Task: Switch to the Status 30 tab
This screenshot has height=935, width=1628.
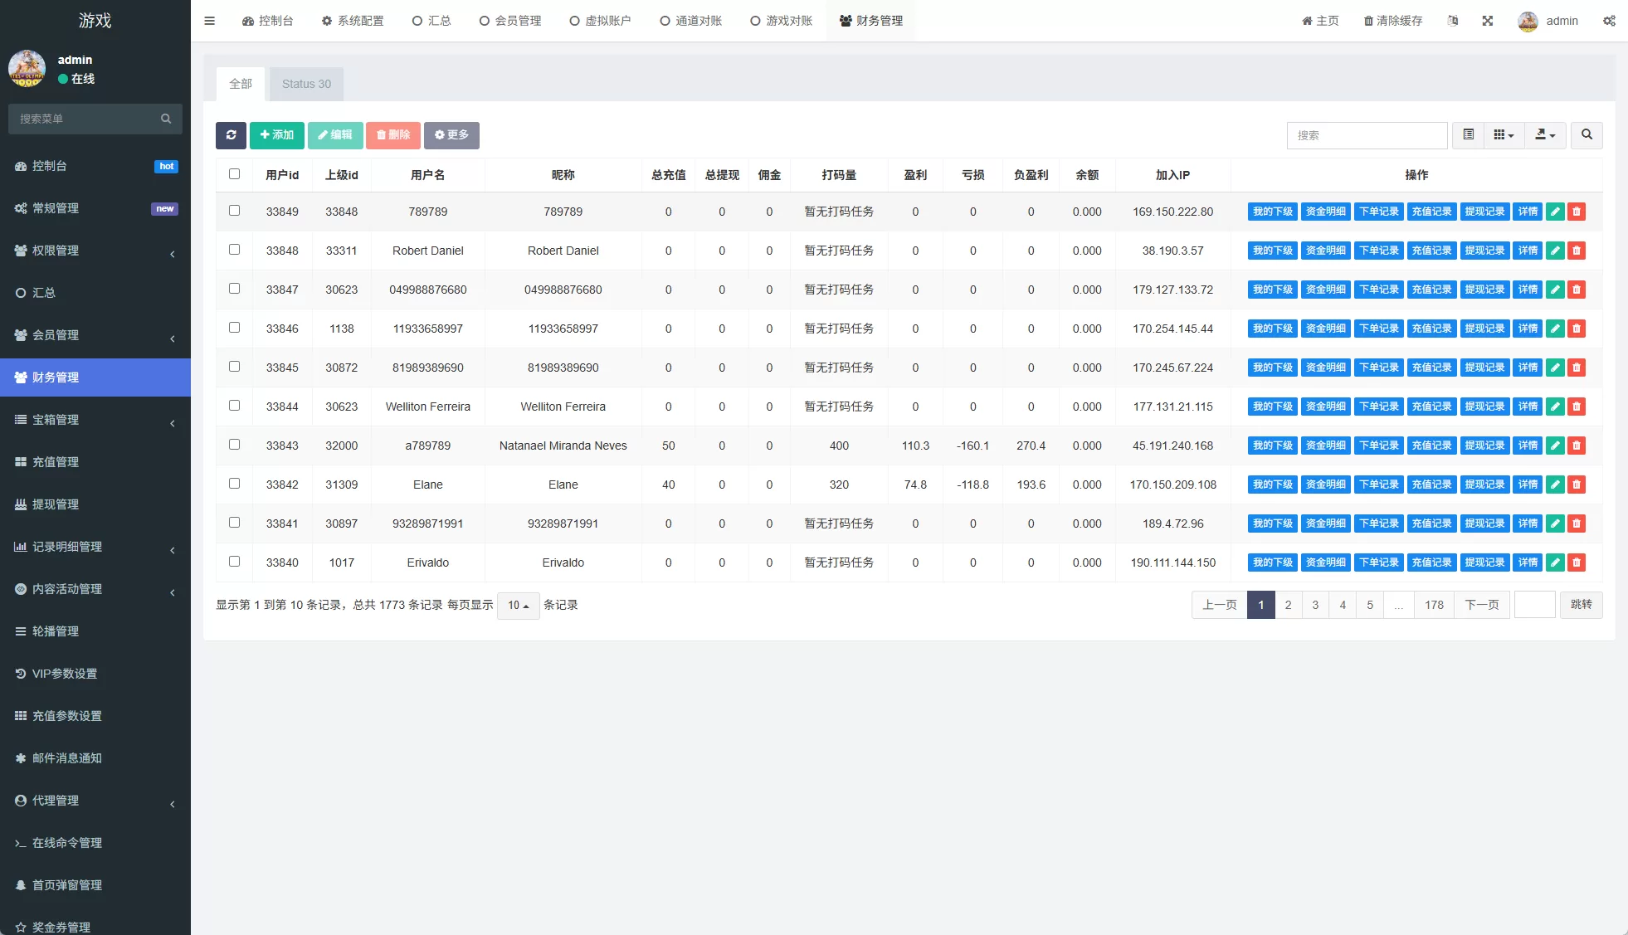Action: [x=306, y=84]
